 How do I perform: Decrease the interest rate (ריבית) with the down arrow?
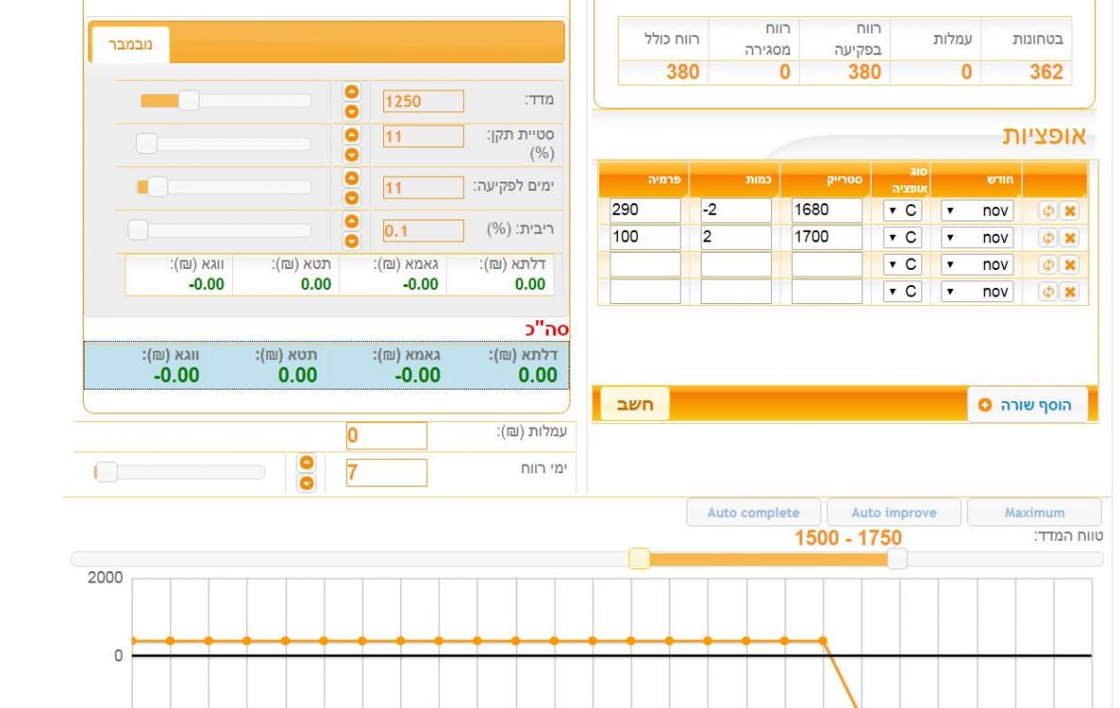tap(352, 239)
